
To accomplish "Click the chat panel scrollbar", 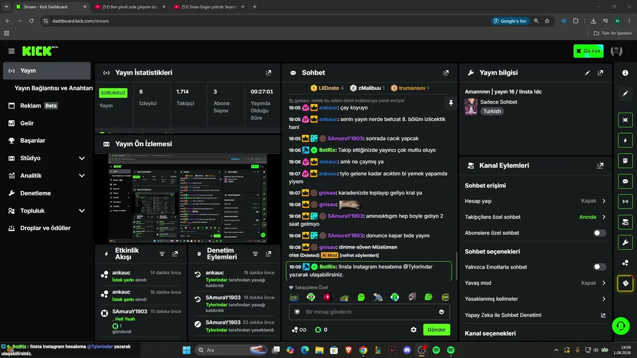I will [x=456, y=267].
